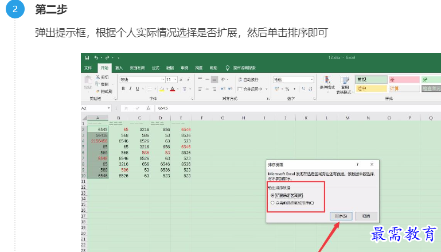Expand the Font group dialog launcher
Image resolution: width=441 pixels, height=252 pixels.
(x=192, y=99)
